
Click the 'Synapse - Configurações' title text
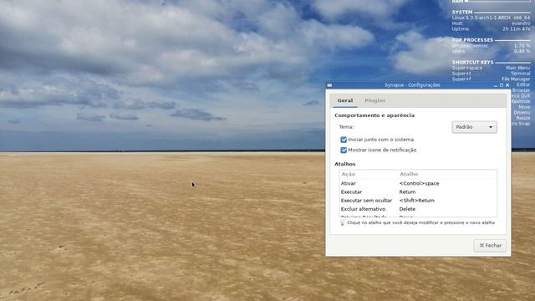pyautogui.click(x=412, y=85)
